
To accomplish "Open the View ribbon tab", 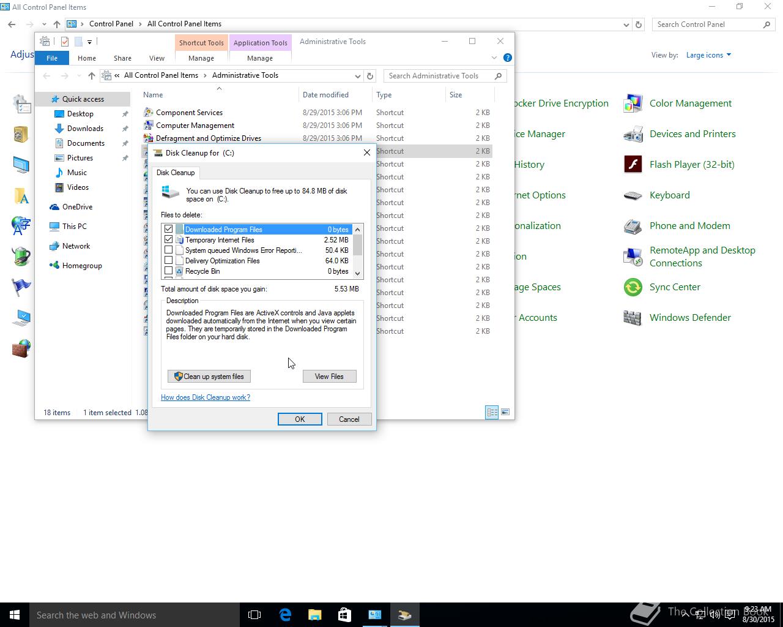I will pyautogui.click(x=157, y=58).
